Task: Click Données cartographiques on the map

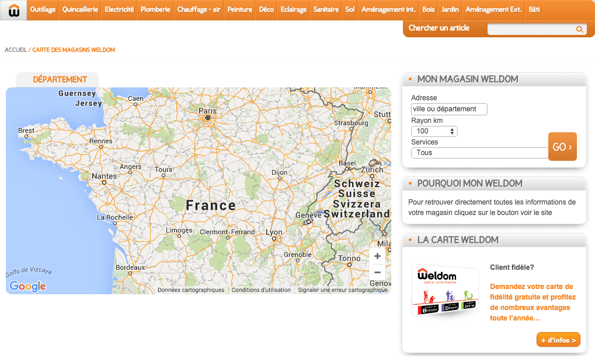Action: 191,290
